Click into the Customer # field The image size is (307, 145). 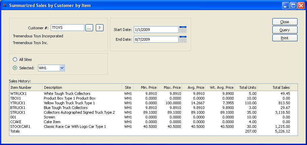coord(67,28)
